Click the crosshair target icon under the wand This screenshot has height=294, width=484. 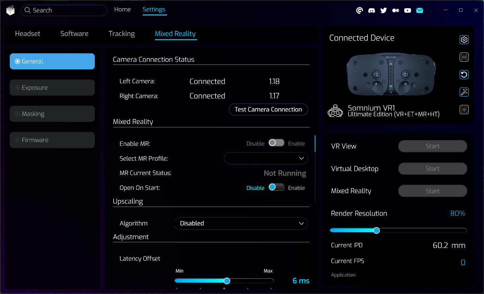[464, 110]
